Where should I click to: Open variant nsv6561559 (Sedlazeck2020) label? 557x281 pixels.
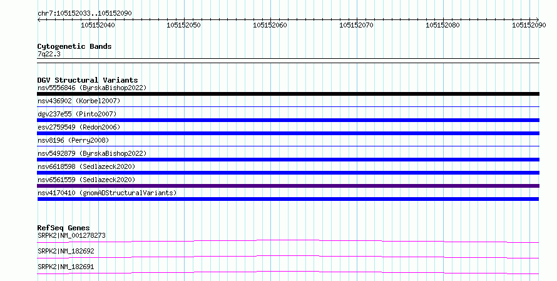pos(86,180)
